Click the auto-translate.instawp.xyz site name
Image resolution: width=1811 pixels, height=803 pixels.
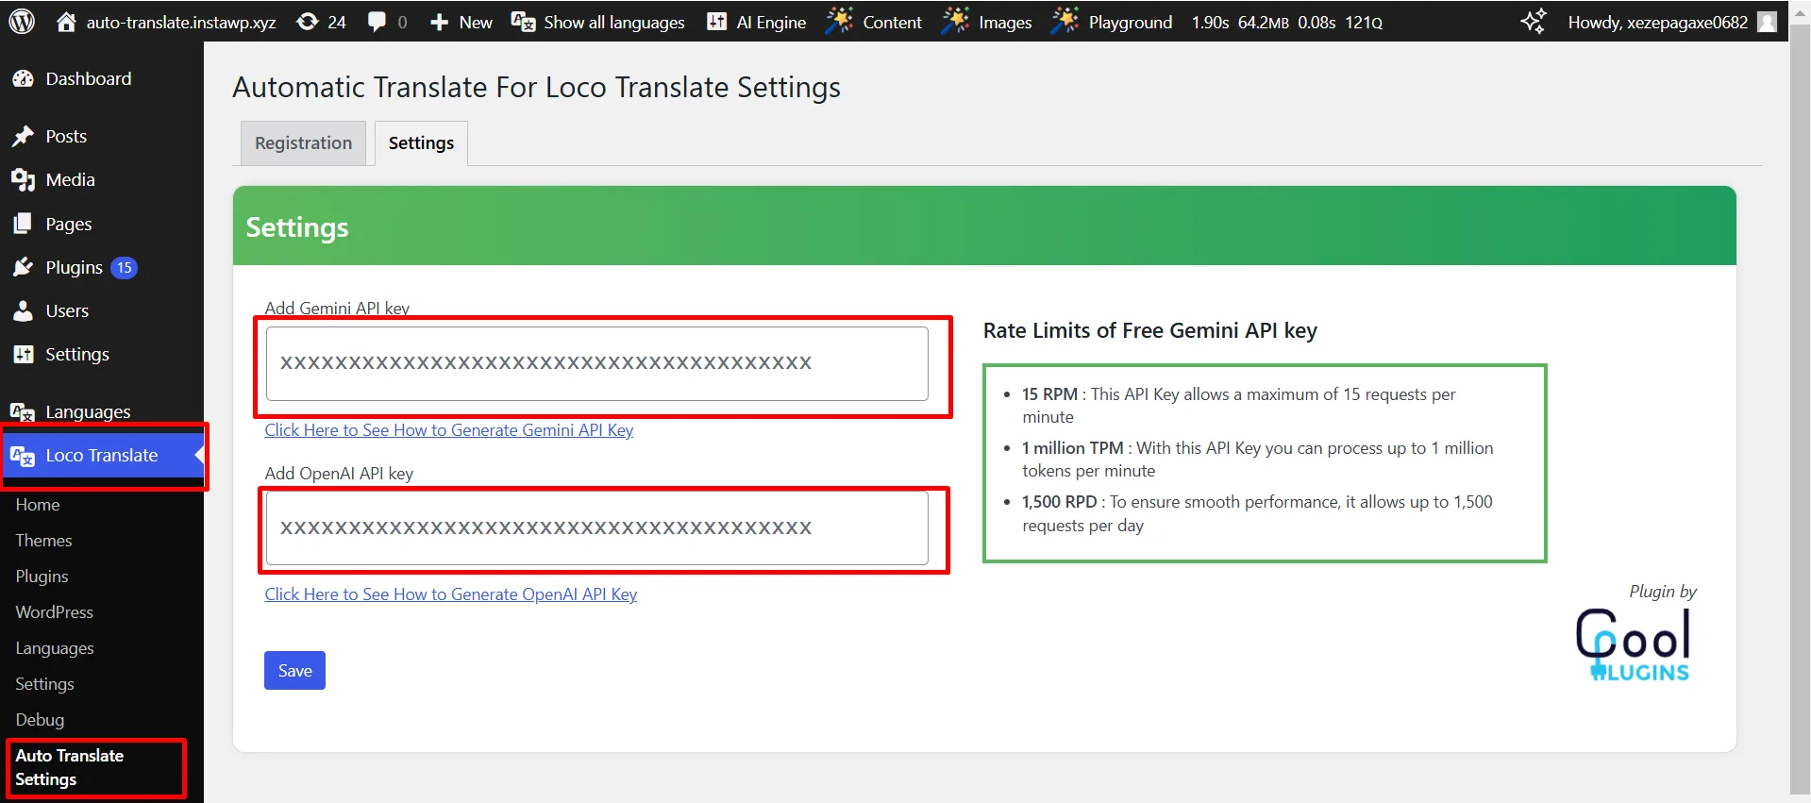(x=181, y=22)
